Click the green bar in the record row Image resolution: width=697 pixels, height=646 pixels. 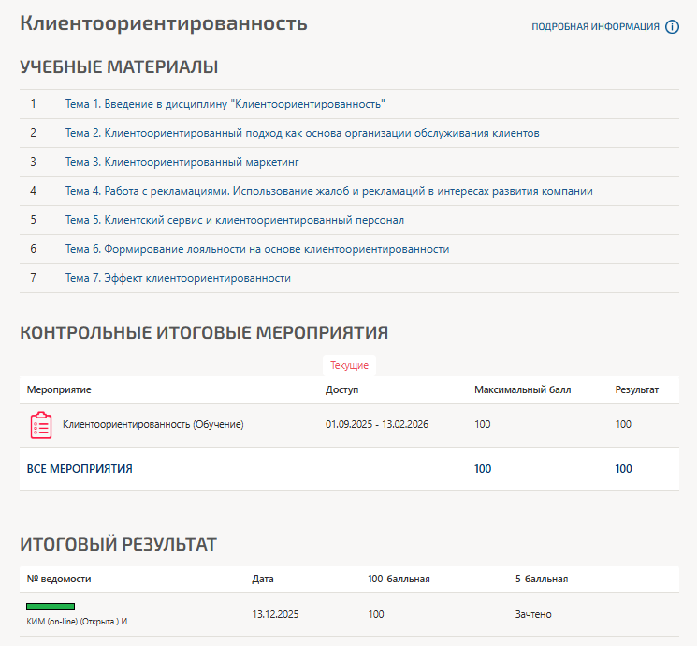click(51, 607)
